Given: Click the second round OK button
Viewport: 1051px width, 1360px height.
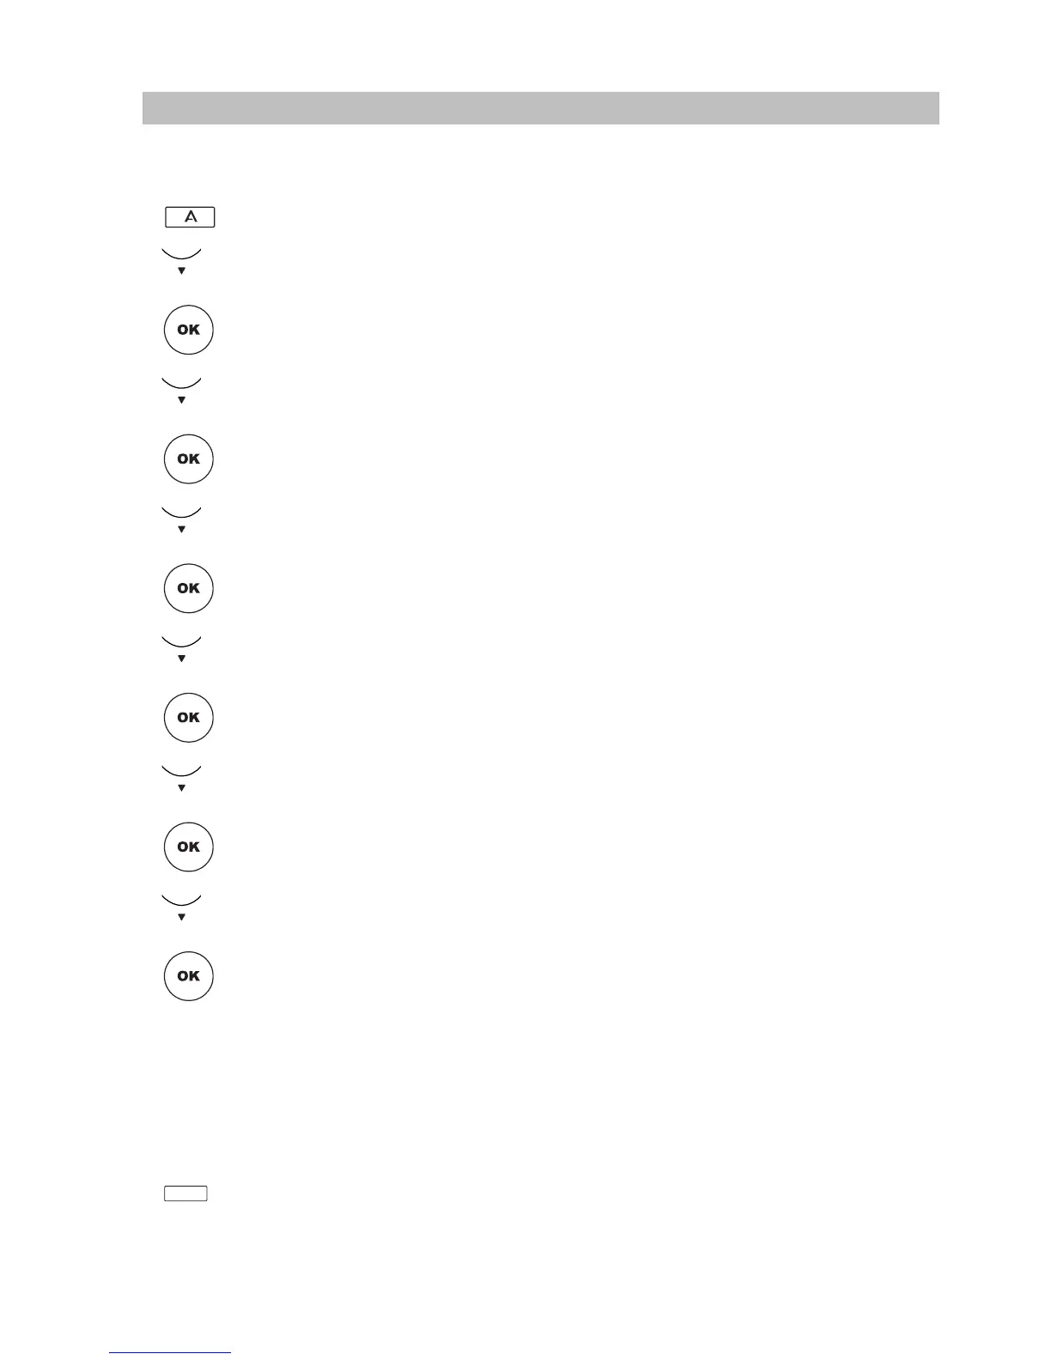Looking at the screenshot, I should pos(188,459).
